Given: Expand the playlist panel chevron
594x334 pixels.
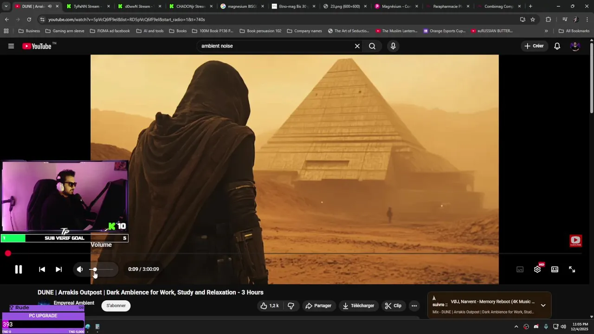Looking at the screenshot, I should click(x=543, y=305).
